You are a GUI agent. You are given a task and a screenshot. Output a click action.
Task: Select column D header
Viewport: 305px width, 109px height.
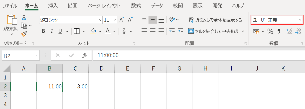point(101,69)
